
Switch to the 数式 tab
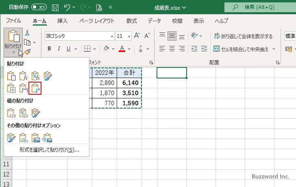click(x=132, y=21)
